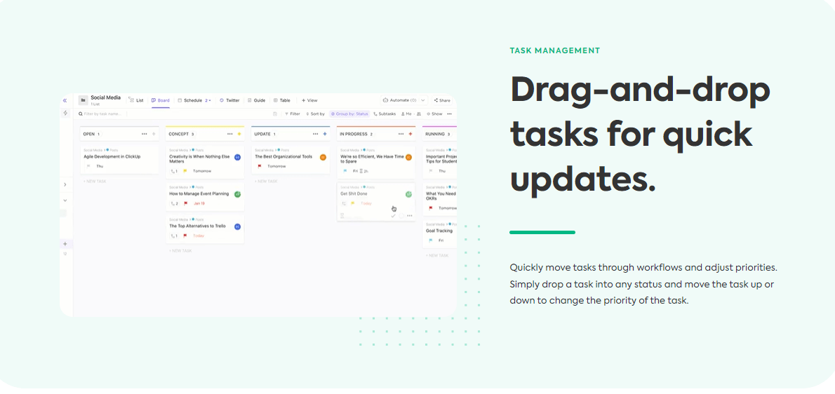Click the Social Media folder icon
835x394 pixels.
83,100
